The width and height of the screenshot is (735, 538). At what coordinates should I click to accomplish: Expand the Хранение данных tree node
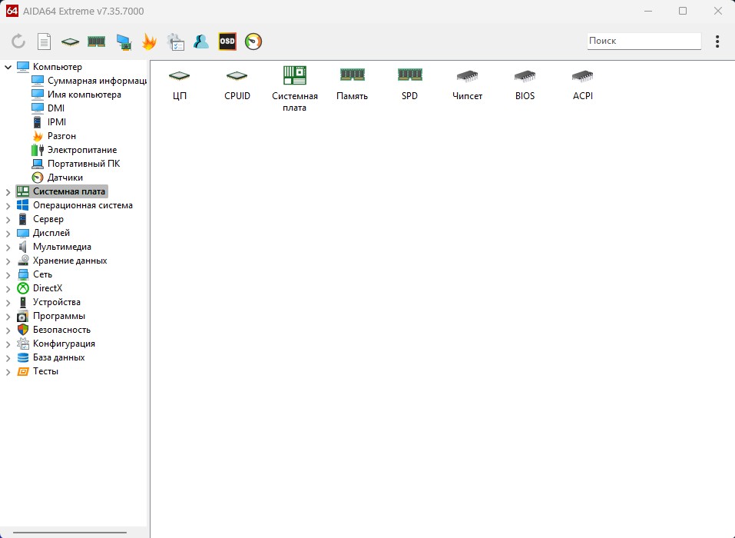coord(8,261)
